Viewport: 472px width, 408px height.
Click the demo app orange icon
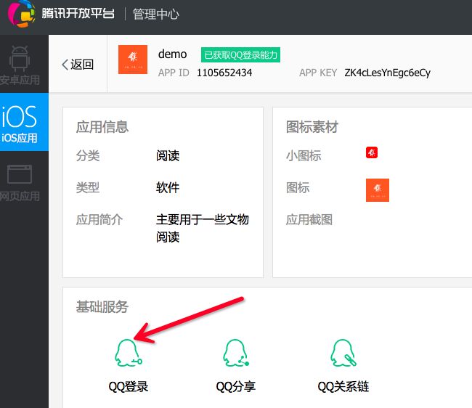133,60
